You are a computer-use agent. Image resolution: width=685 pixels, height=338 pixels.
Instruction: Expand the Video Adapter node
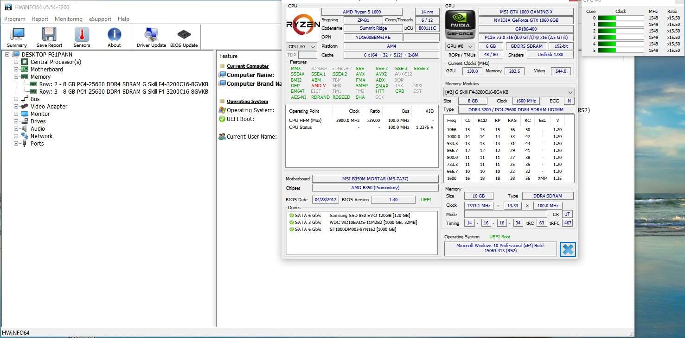tap(16, 106)
